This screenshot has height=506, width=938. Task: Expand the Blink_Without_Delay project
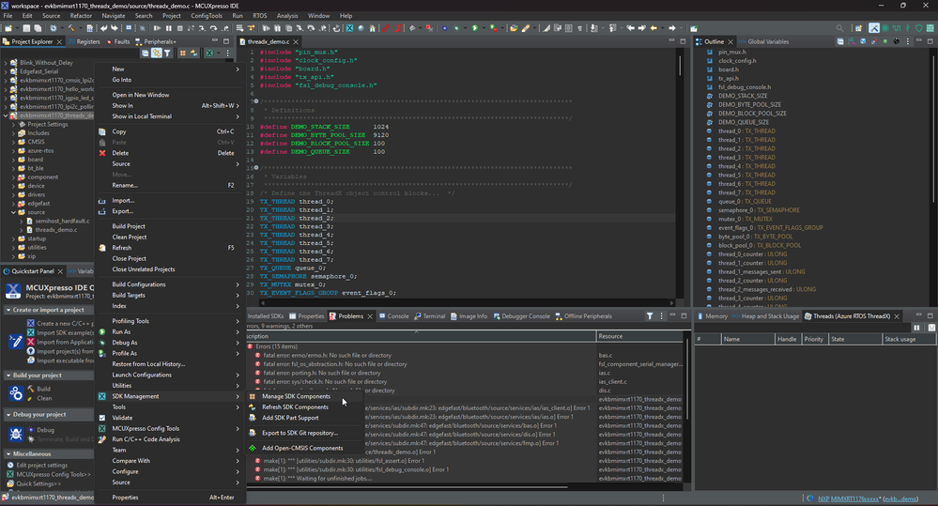click(x=6, y=62)
